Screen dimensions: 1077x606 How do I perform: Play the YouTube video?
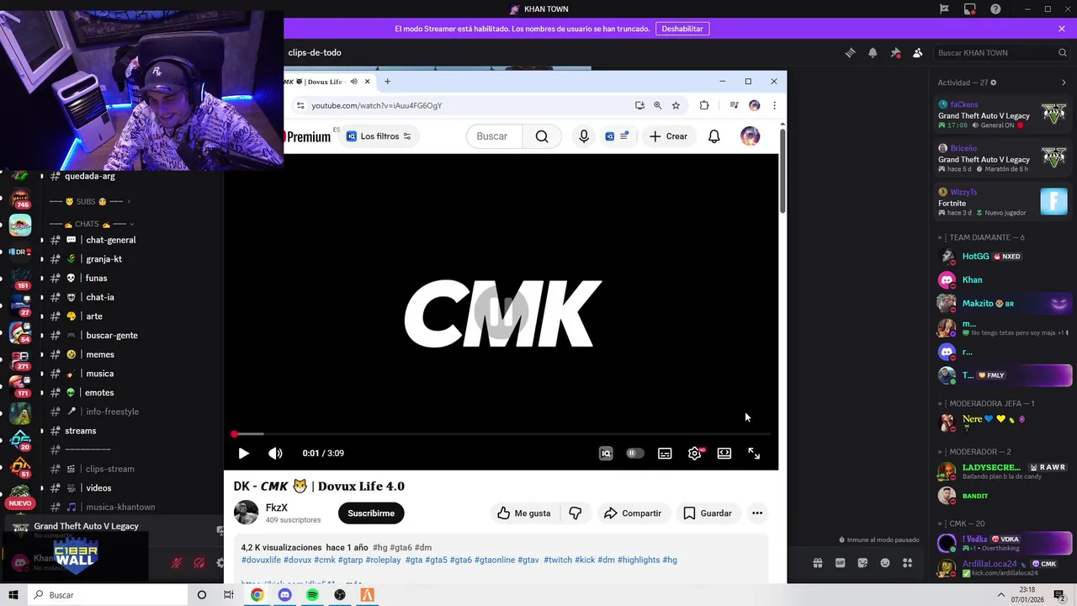point(243,453)
